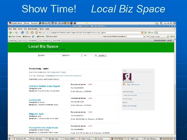Click the profile avatar thumbnail
The width and height of the screenshot is (187, 140).
pos(127,77)
